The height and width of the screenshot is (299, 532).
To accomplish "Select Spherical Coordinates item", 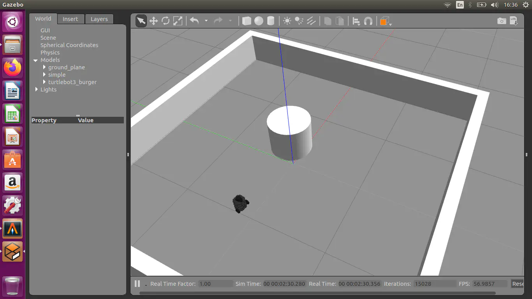I will (69, 45).
